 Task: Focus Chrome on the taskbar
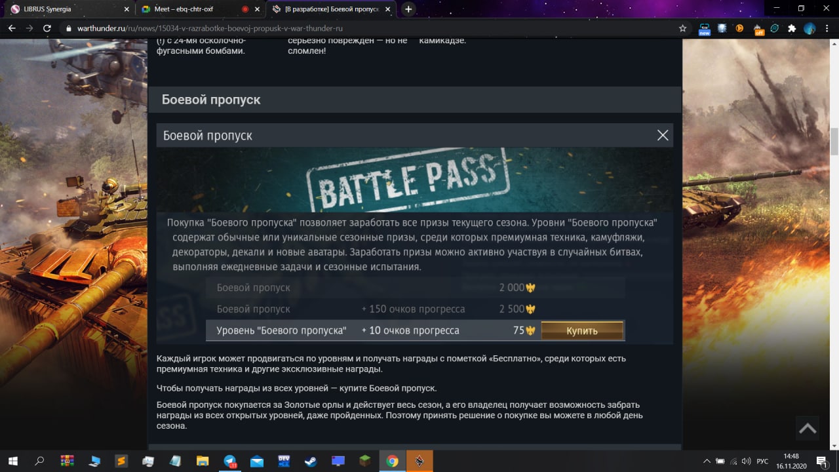[x=392, y=461]
